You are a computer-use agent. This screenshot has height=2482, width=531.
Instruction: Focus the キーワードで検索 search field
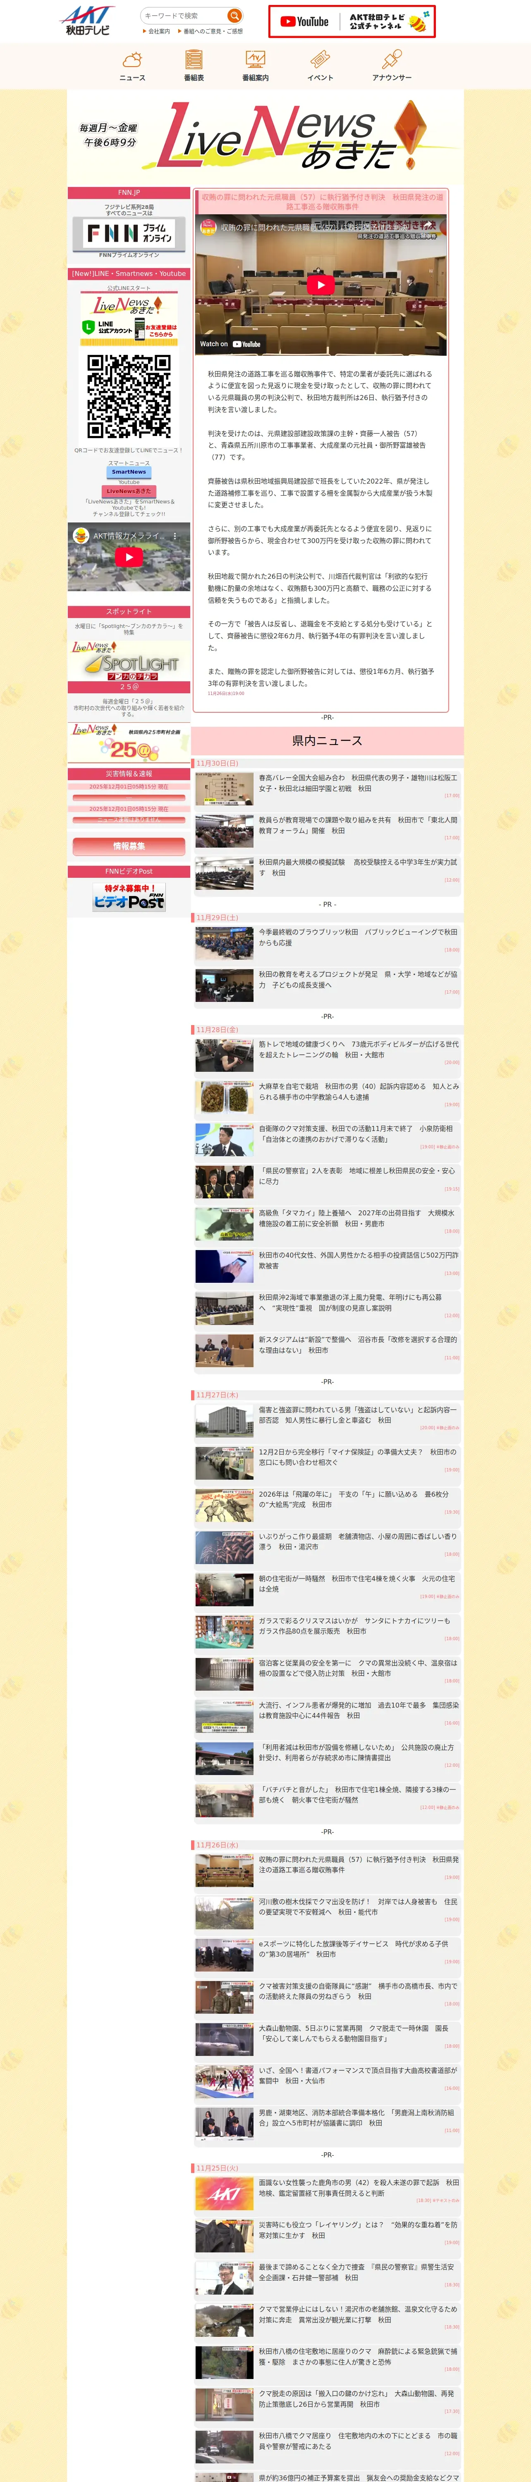[184, 15]
